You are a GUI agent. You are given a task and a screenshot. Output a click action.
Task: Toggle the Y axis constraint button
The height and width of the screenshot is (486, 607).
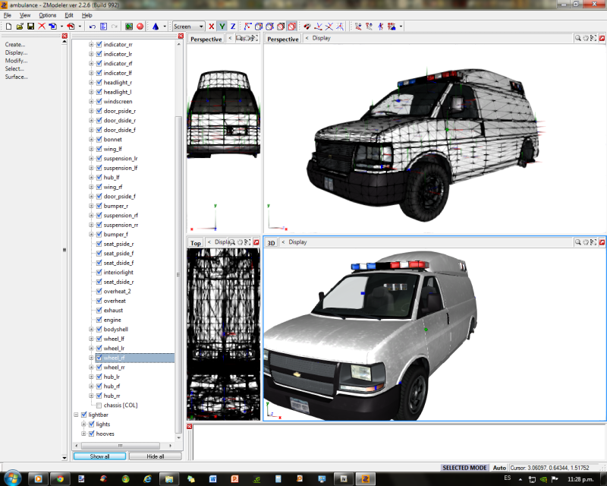[x=222, y=26]
